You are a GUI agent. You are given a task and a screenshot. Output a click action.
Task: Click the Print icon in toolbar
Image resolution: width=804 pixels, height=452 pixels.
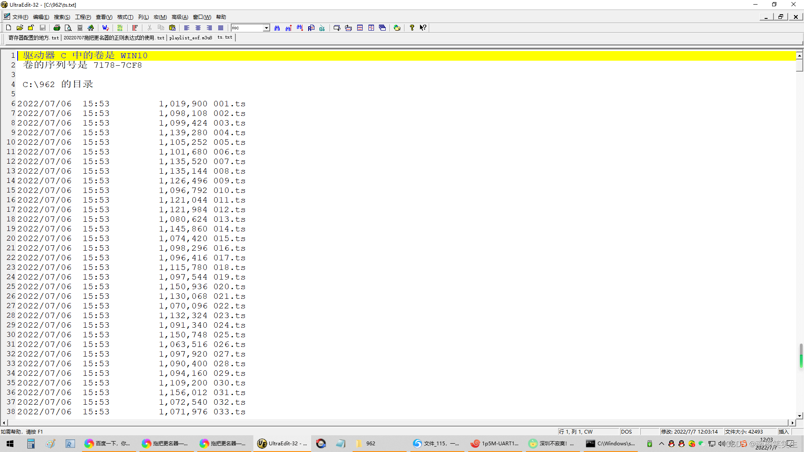(x=57, y=28)
